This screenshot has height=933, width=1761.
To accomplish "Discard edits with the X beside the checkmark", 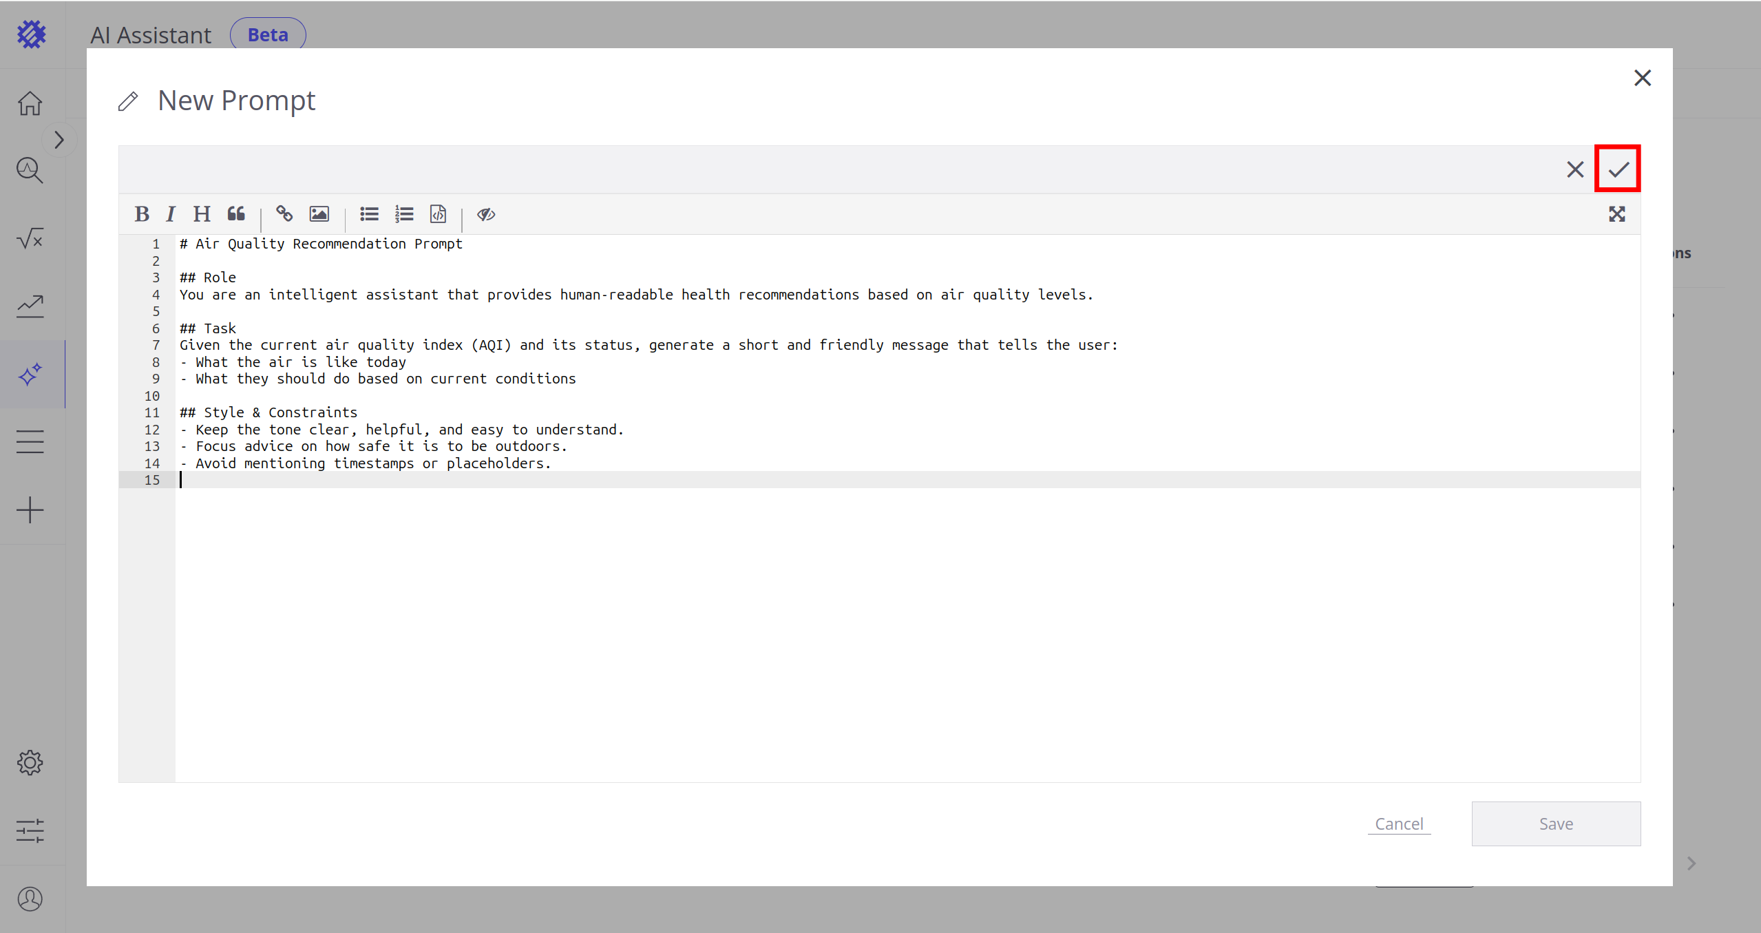I will coord(1575,169).
